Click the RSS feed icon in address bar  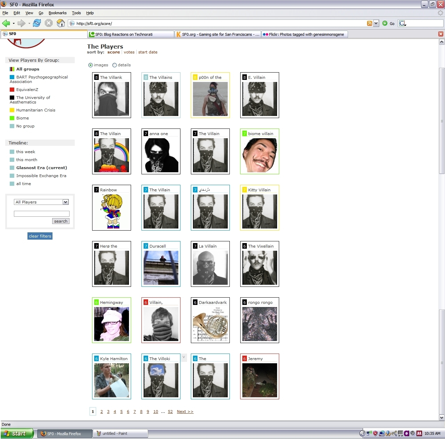(370, 23)
